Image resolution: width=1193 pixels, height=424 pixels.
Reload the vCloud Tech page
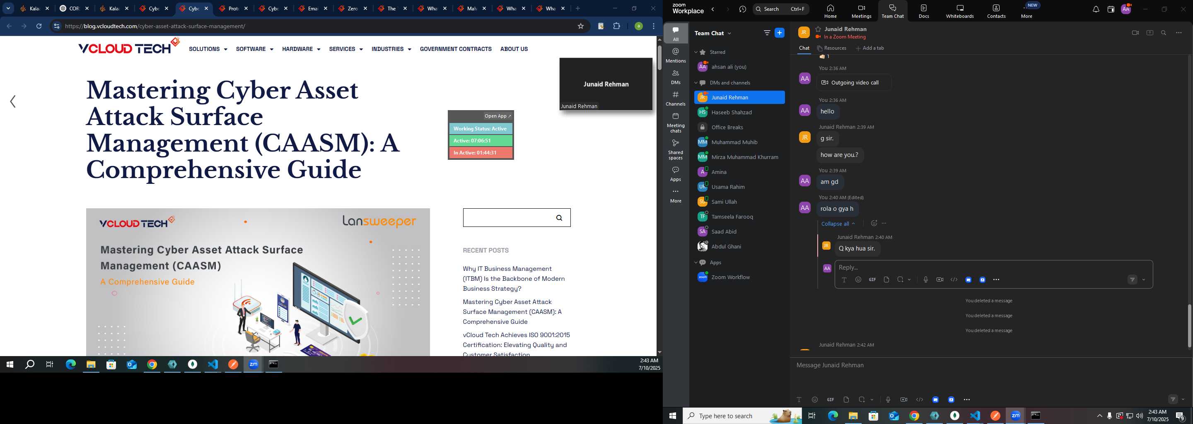click(x=39, y=26)
